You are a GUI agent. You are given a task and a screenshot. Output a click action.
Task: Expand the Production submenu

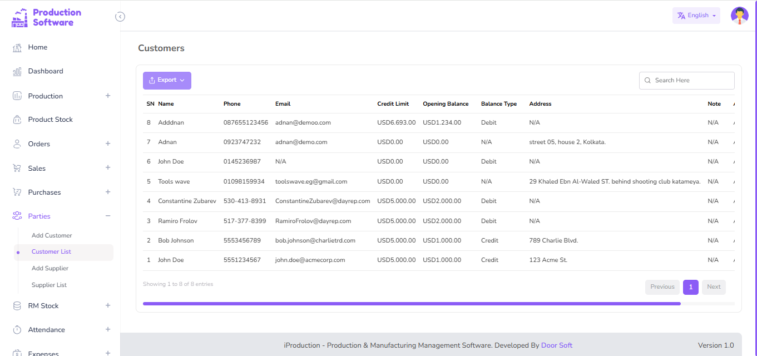click(108, 96)
